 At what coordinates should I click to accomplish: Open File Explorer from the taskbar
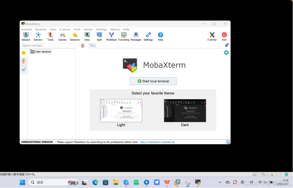pyautogui.click(x=116, y=182)
